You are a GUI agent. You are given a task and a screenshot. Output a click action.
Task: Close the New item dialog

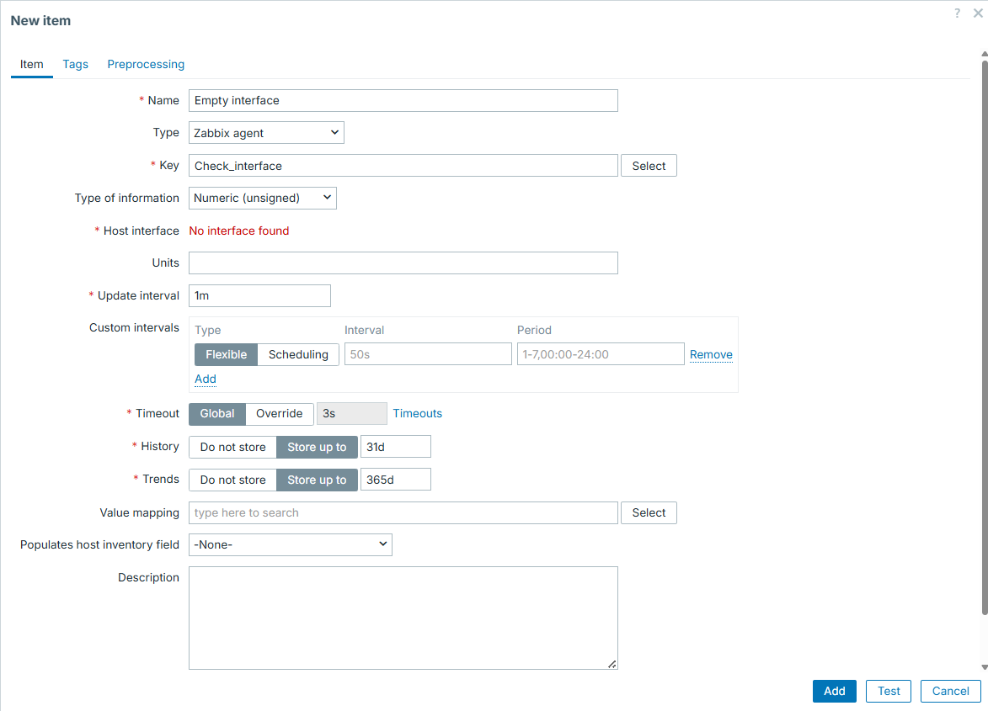(x=977, y=13)
